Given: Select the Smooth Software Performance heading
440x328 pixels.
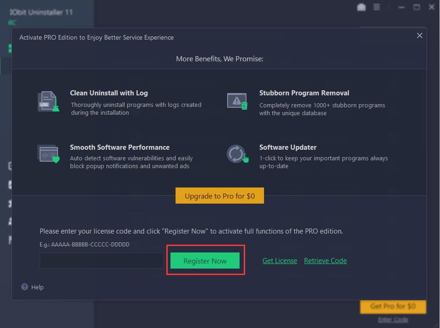Looking at the screenshot, I should click(120, 147).
